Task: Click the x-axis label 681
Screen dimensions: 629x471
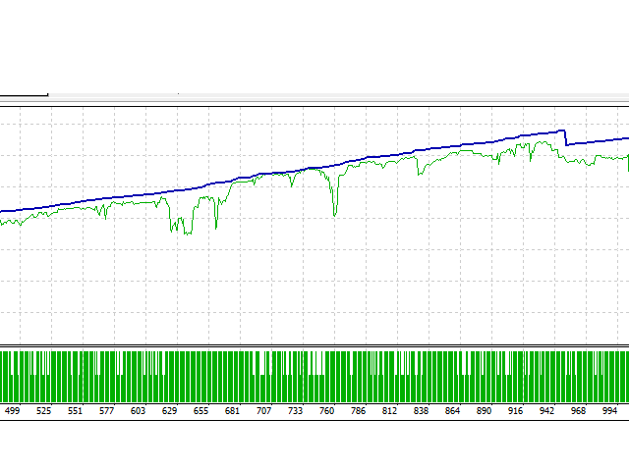Action: 232,411
